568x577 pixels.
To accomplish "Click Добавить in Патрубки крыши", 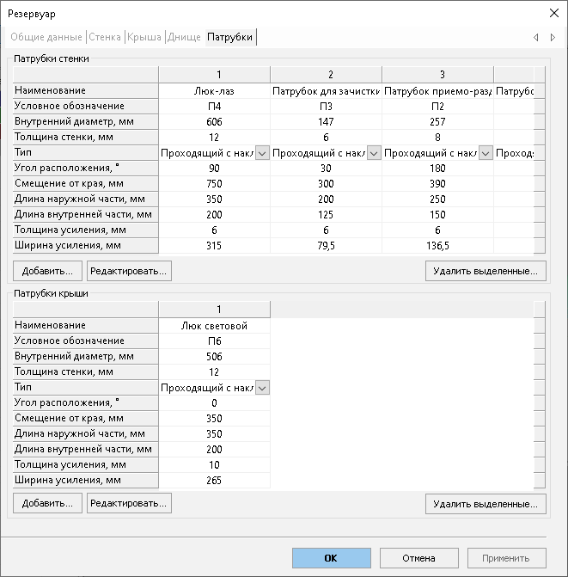I will click(x=47, y=503).
